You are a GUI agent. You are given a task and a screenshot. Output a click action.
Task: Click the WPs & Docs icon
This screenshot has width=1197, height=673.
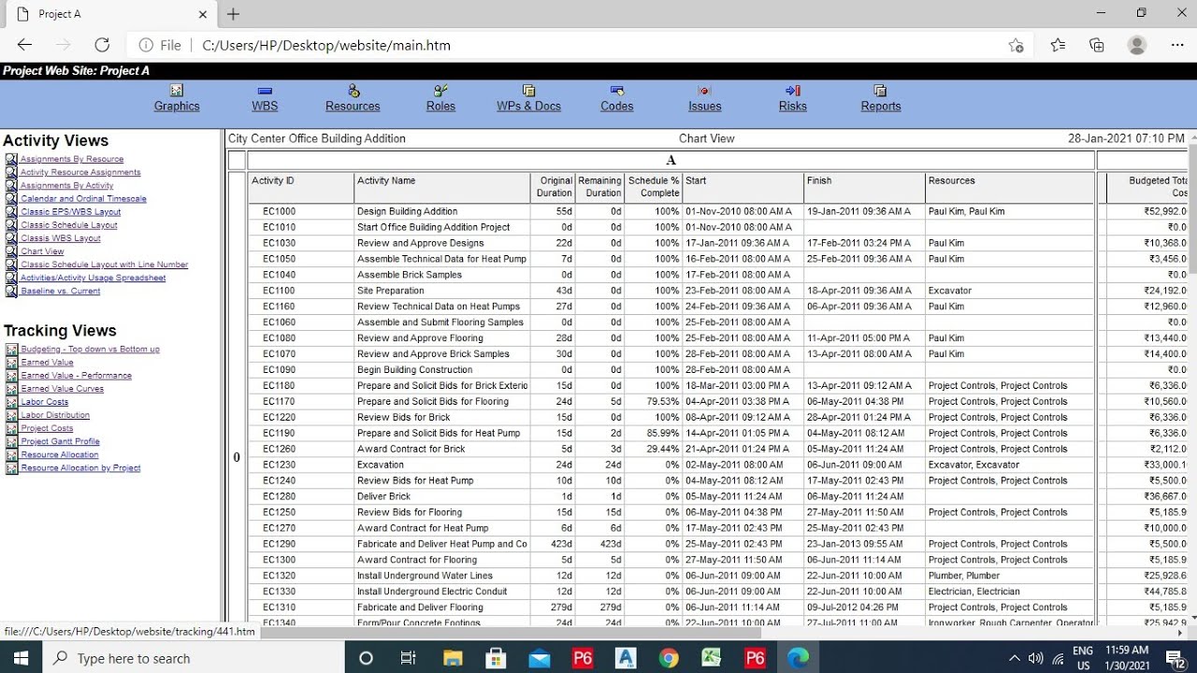click(x=528, y=91)
